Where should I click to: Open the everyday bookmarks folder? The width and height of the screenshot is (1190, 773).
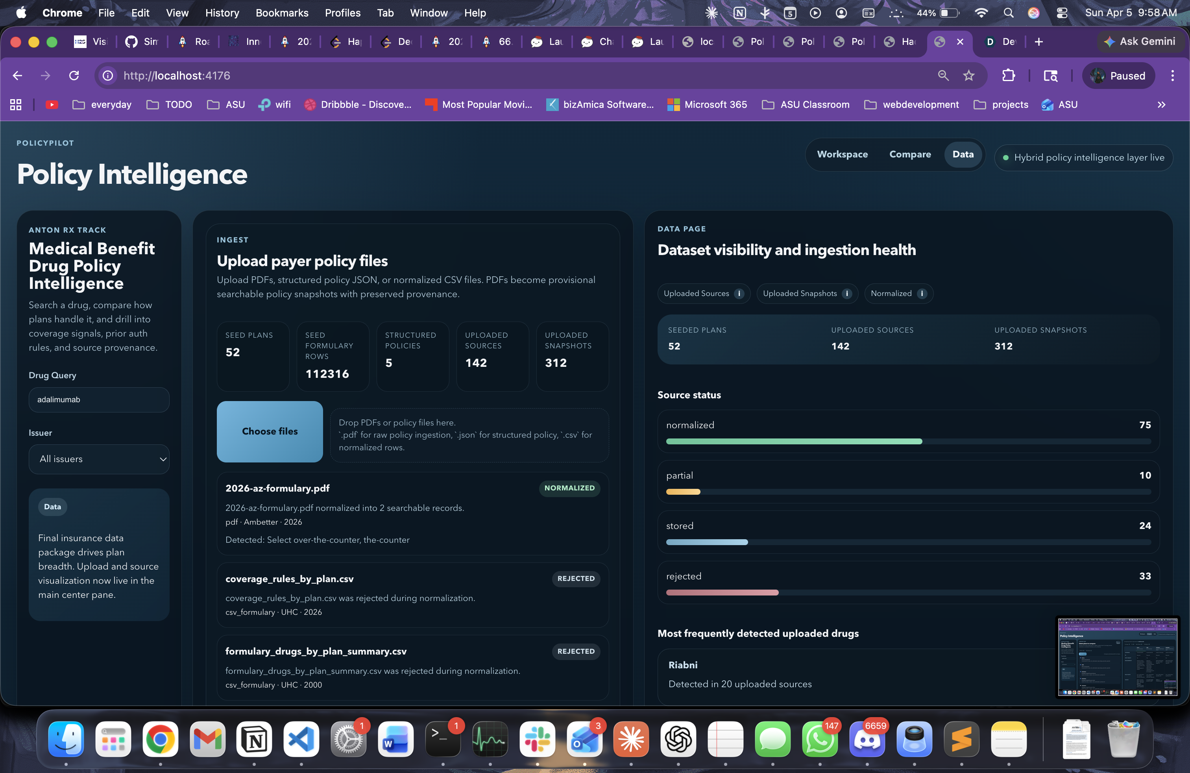pos(102,105)
